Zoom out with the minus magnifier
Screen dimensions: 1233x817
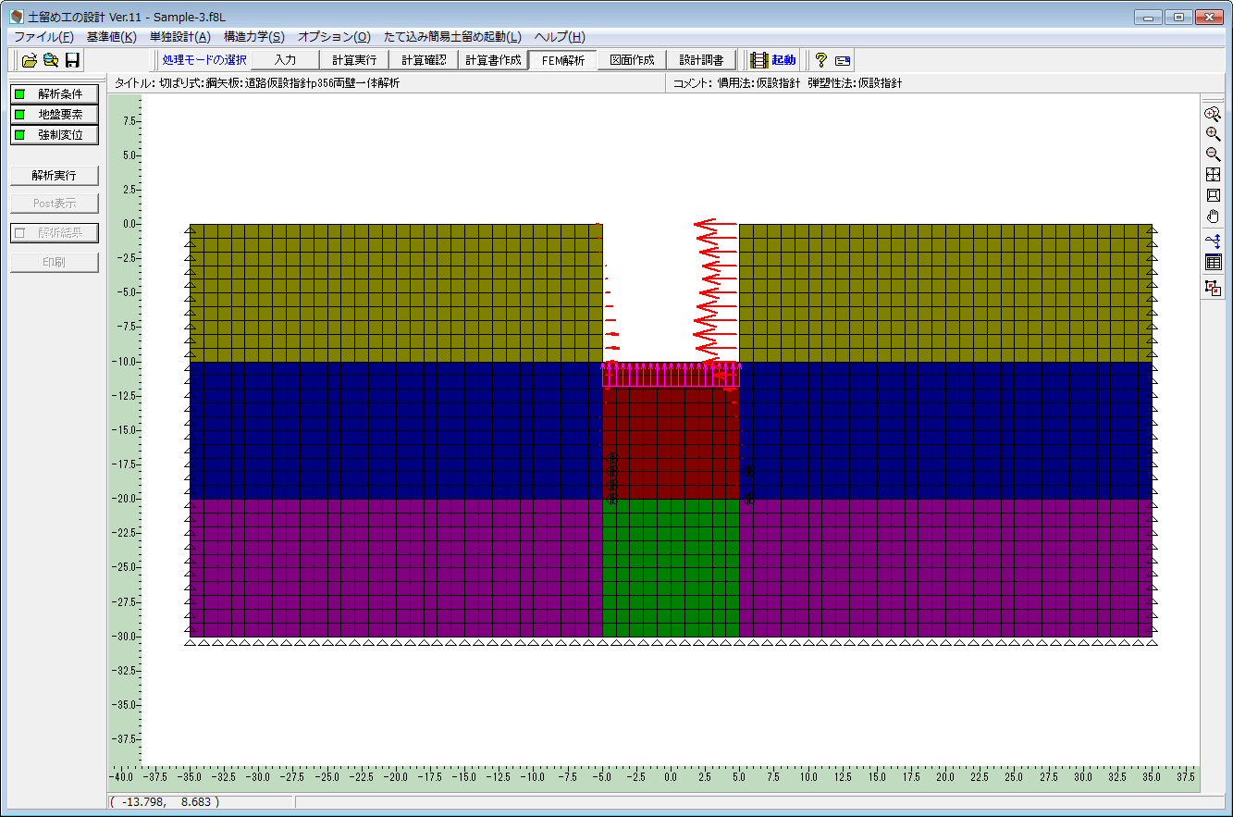(1213, 155)
